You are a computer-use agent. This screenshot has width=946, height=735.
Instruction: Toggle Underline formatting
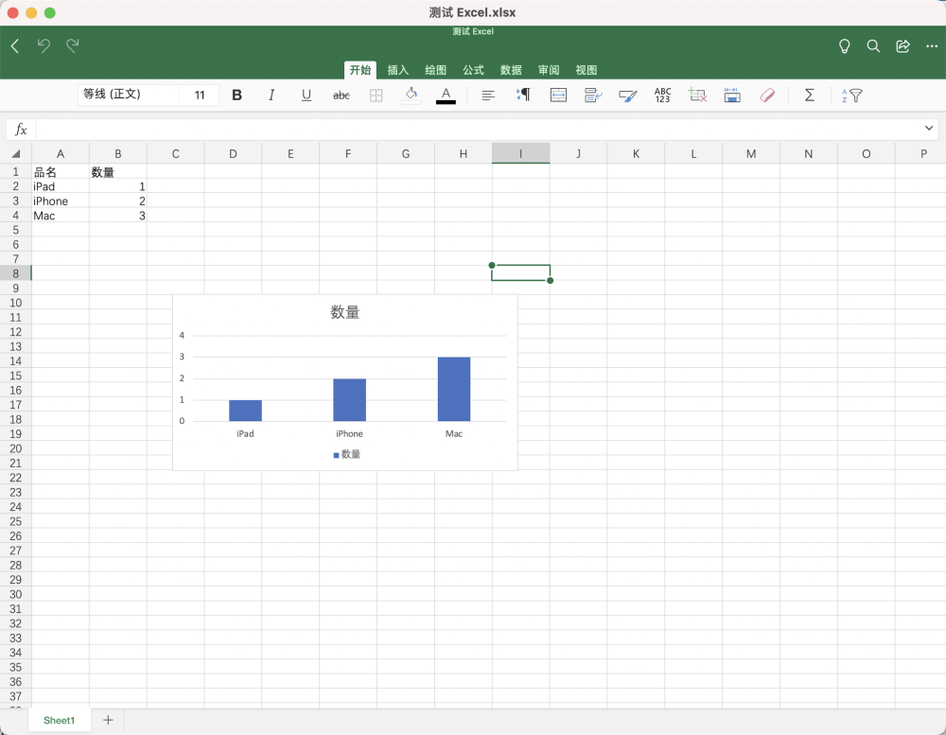[x=307, y=96]
